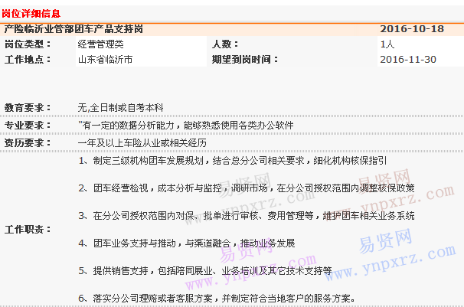
Task: Select job title 产险临沂业管部团车产品支持岗
Action: click(x=74, y=29)
